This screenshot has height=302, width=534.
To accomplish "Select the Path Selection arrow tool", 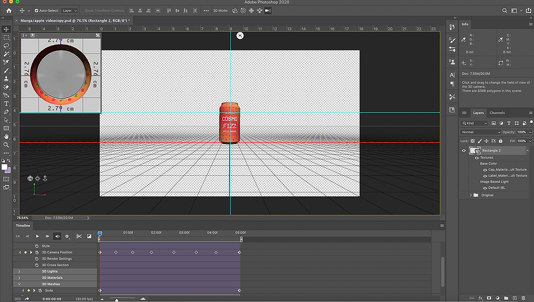I will (6, 120).
